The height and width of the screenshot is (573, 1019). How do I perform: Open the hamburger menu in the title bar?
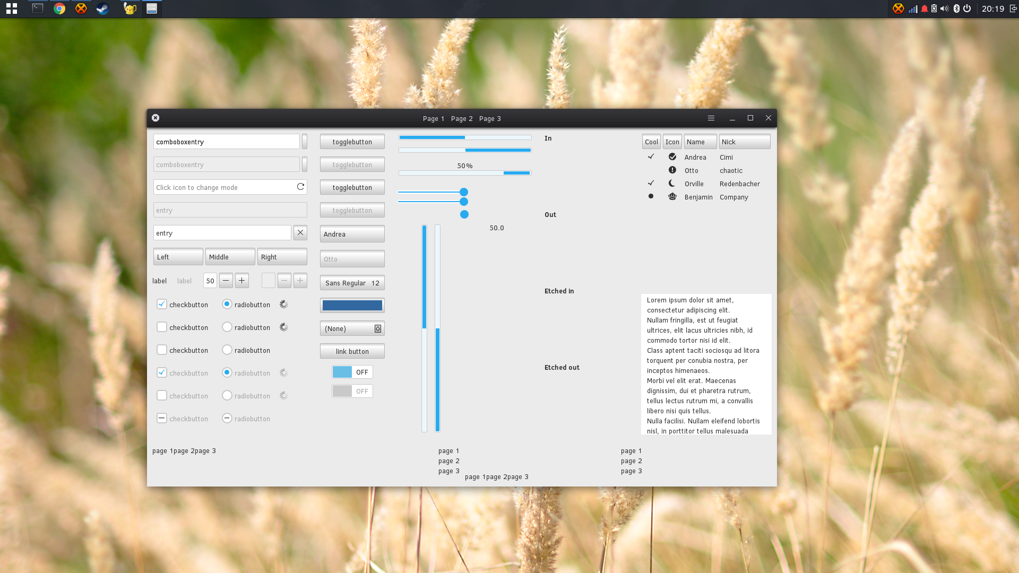coord(711,118)
